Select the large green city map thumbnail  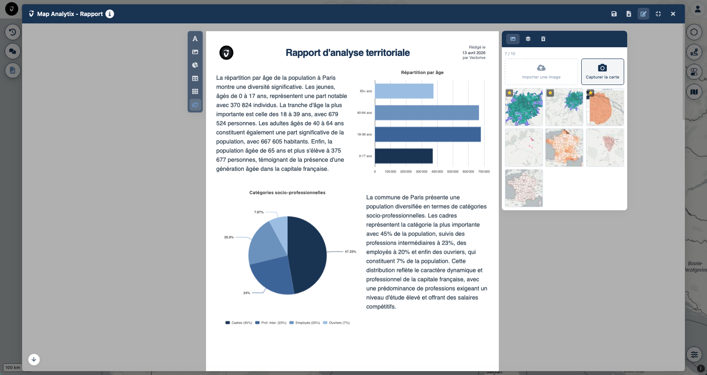click(x=524, y=107)
